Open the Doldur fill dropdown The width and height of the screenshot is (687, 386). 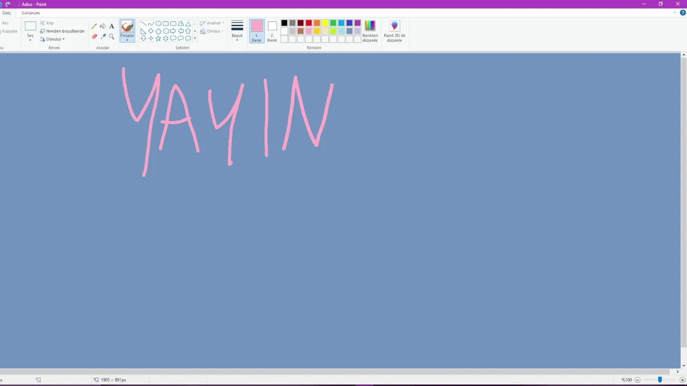tap(212, 31)
